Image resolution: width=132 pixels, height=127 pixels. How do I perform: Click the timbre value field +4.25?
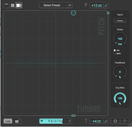point(97,121)
